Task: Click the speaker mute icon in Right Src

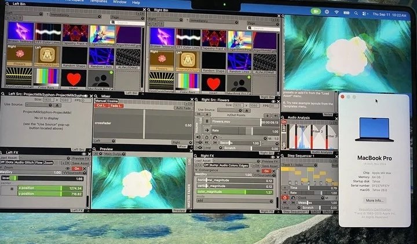Action: 198,137
